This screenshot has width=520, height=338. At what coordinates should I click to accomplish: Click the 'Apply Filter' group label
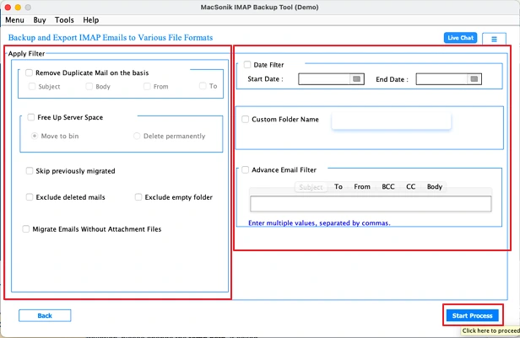coord(26,54)
